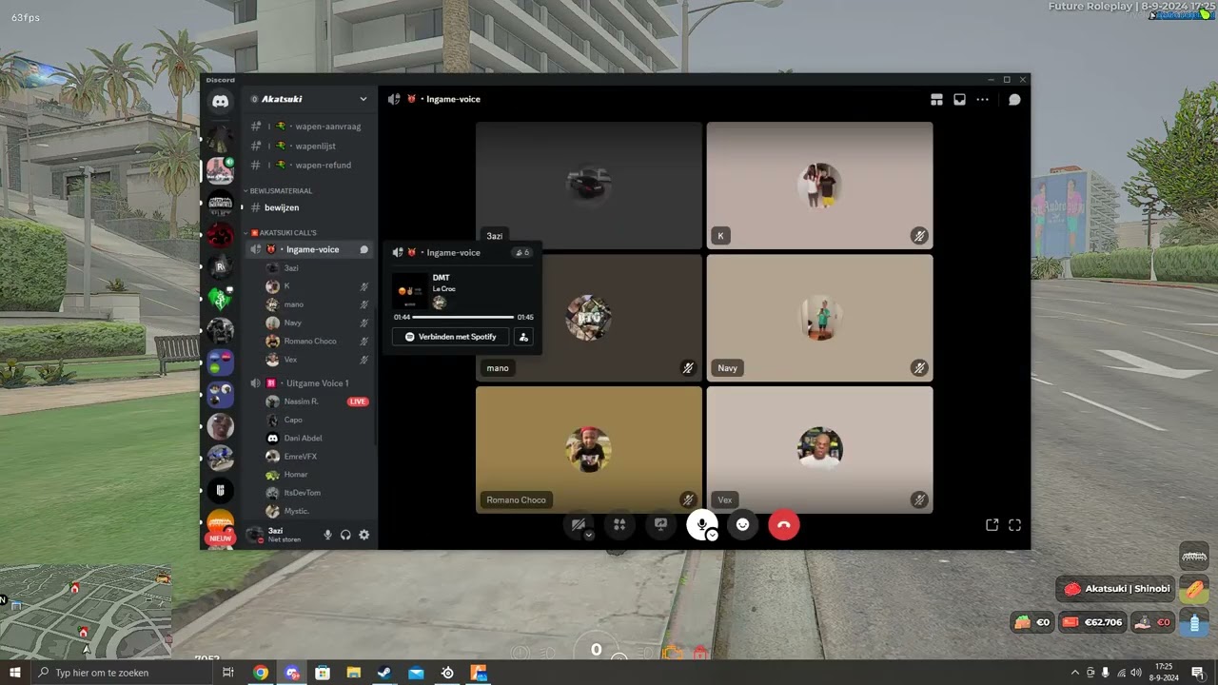Open emoji reactions in call controls
1218x685 pixels.
coord(742,524)
